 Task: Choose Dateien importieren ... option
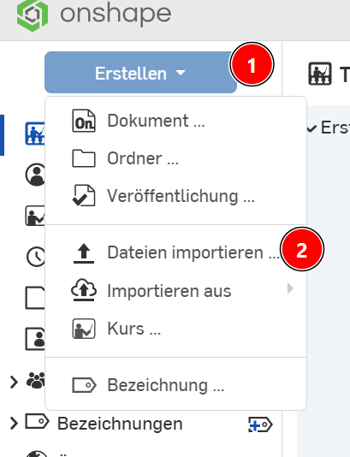(175, 252)
